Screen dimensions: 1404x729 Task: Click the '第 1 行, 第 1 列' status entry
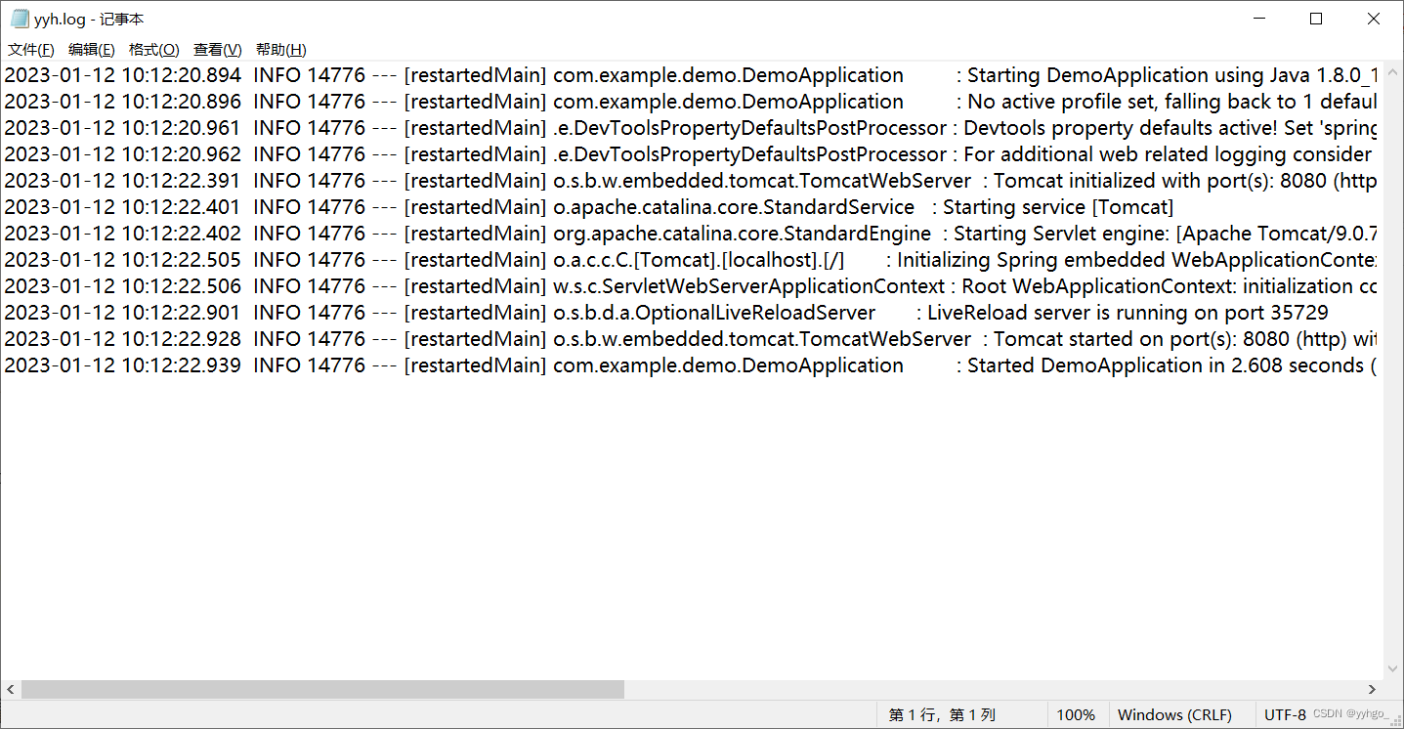tap(942, 715)
